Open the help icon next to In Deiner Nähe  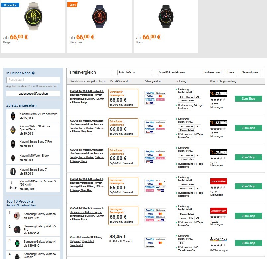coord(33,73)
